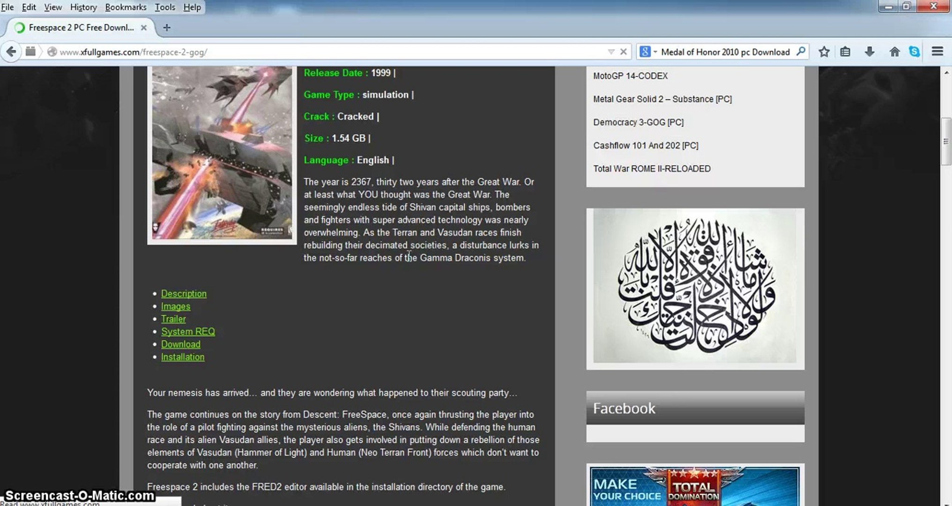This screenshot has height=506, width=952.
Task: Open the Bookmarks menu
Action: pos(126,7)
